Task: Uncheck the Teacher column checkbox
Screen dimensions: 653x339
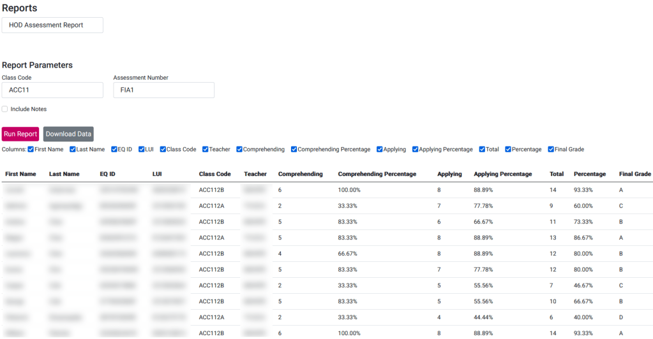Action: point(206,150)
